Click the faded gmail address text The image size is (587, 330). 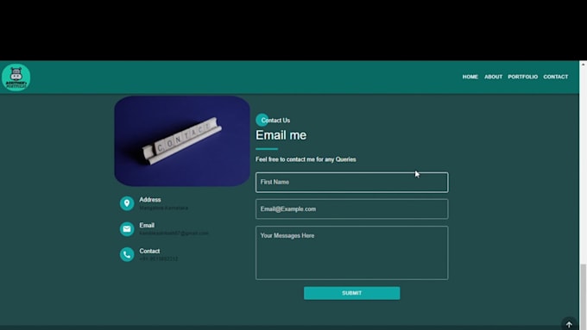coord(174,233)
